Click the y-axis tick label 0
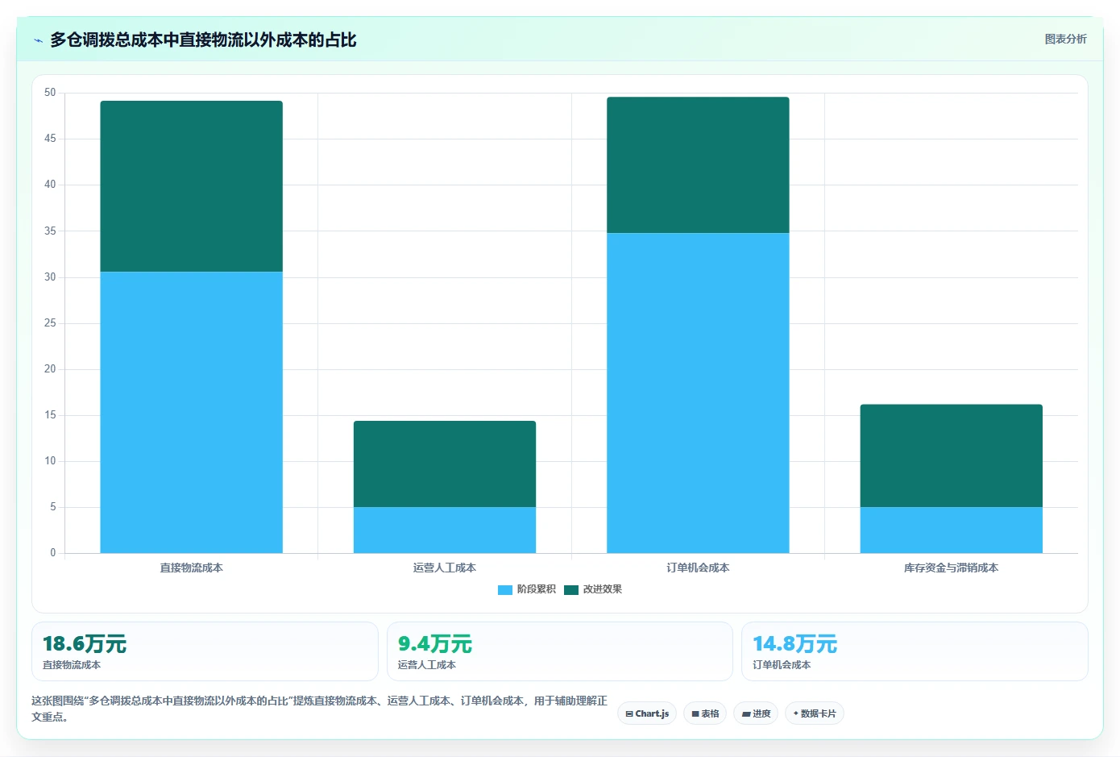This screenshot has width=1120, height=757. pyautogui.click(x=53, y=553)
